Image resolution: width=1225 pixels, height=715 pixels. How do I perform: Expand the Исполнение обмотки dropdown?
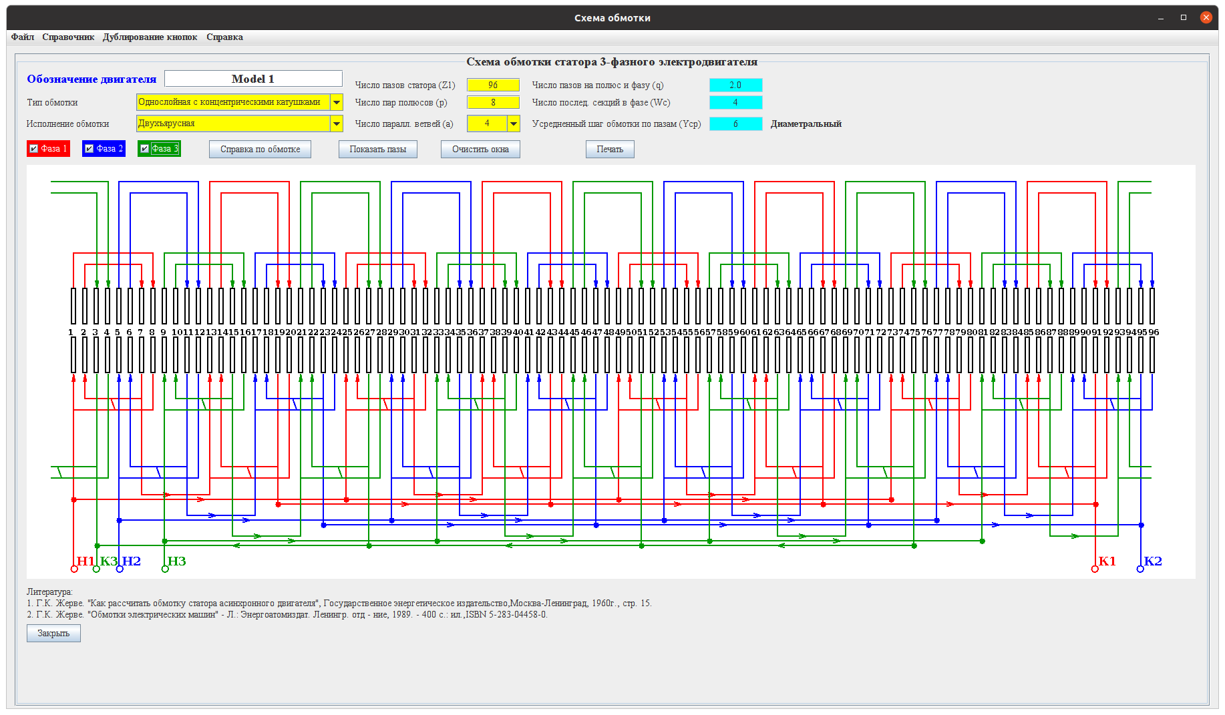[337, 124]
